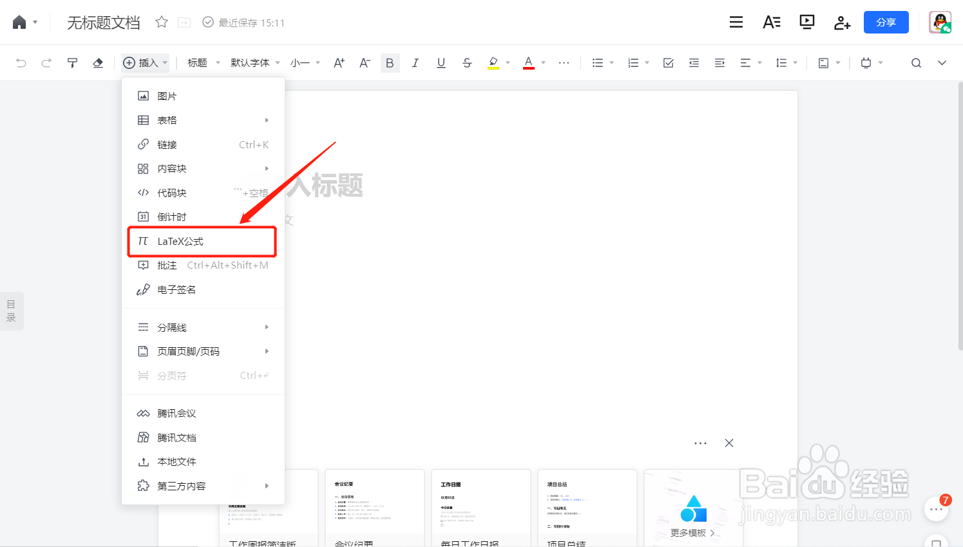Click the home icon at top left

point(19,23)
